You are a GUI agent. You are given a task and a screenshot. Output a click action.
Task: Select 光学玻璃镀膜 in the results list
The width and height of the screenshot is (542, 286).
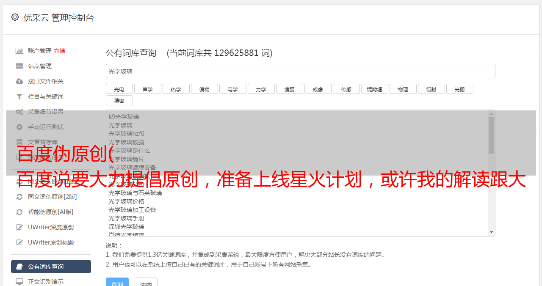click(126, 142)
